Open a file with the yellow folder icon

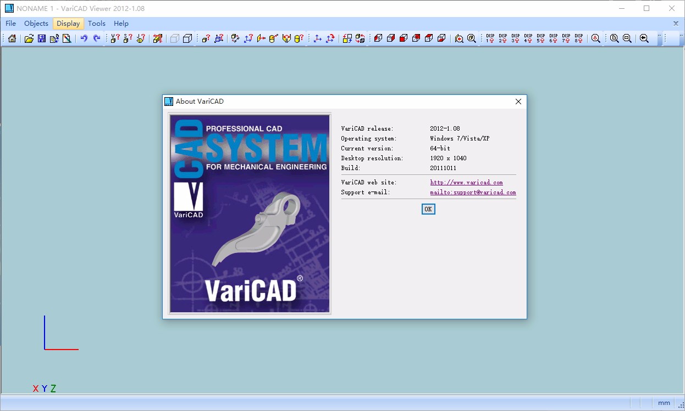click(x=29, y=38)
